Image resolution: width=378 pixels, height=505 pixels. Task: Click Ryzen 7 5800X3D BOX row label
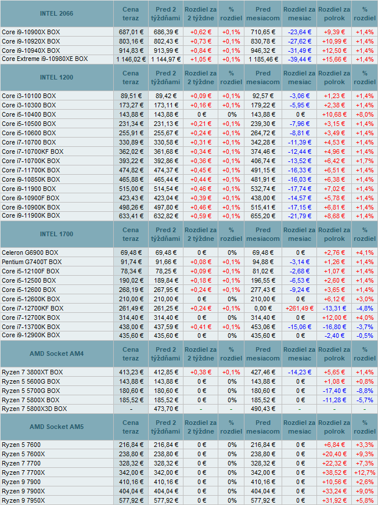(x=34, y=409)
